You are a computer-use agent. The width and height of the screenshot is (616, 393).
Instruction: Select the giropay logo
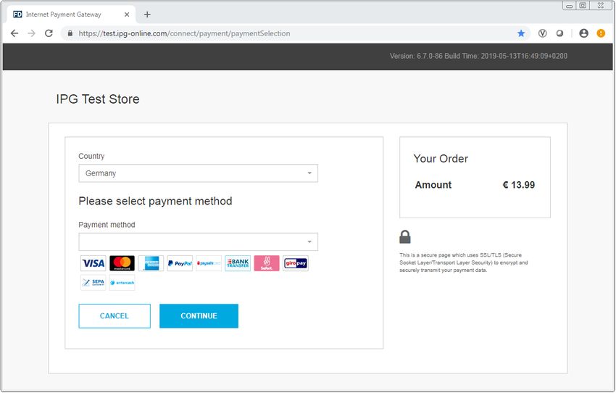(296, 263)
